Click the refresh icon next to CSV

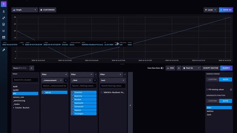(x=178, y=68)
